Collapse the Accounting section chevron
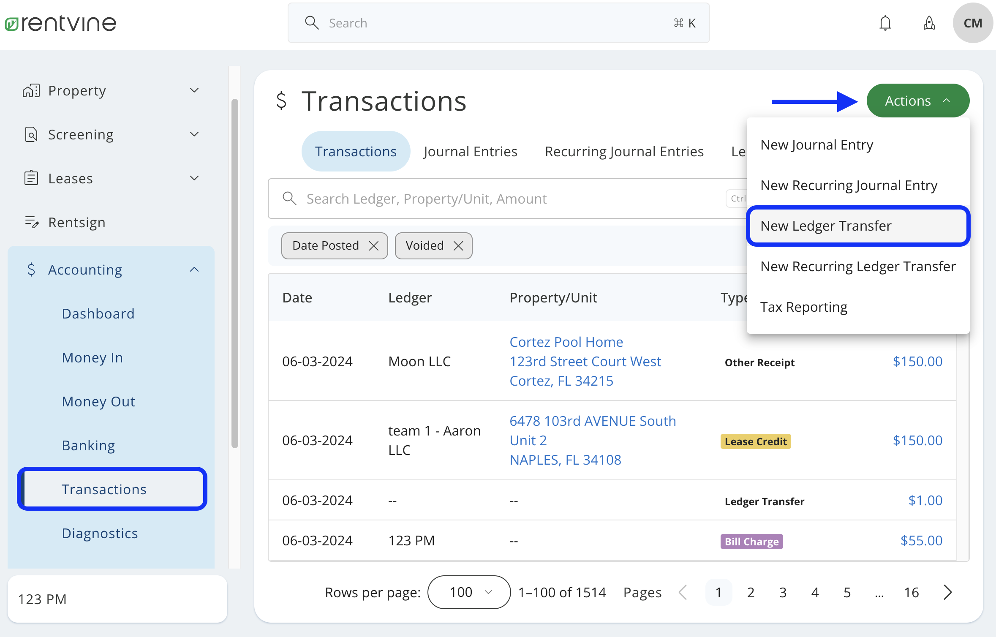The width and height of the screenshot is (996, 637). coord(194,269)
